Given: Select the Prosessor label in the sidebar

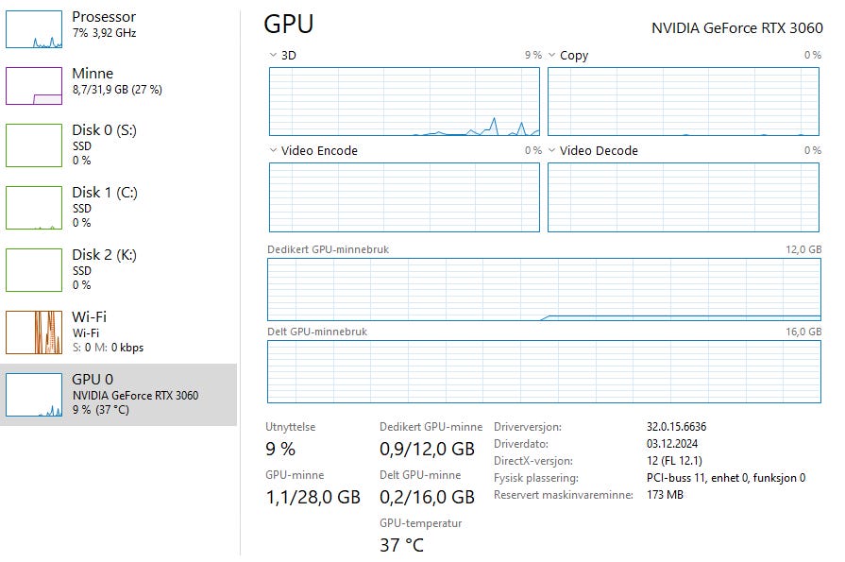Looking at the screenshot, I should coord(104,17).
